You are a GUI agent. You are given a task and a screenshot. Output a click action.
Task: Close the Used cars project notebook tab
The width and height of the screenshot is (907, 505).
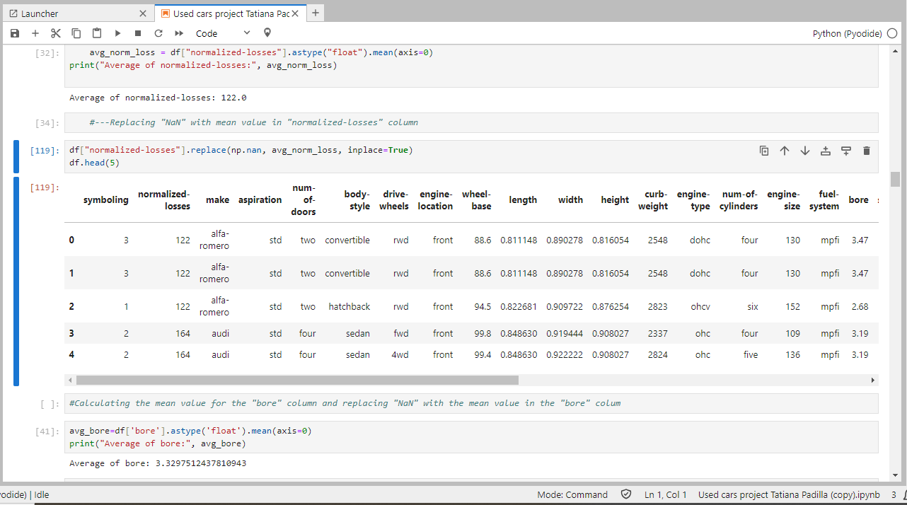[x=296, y=13]
